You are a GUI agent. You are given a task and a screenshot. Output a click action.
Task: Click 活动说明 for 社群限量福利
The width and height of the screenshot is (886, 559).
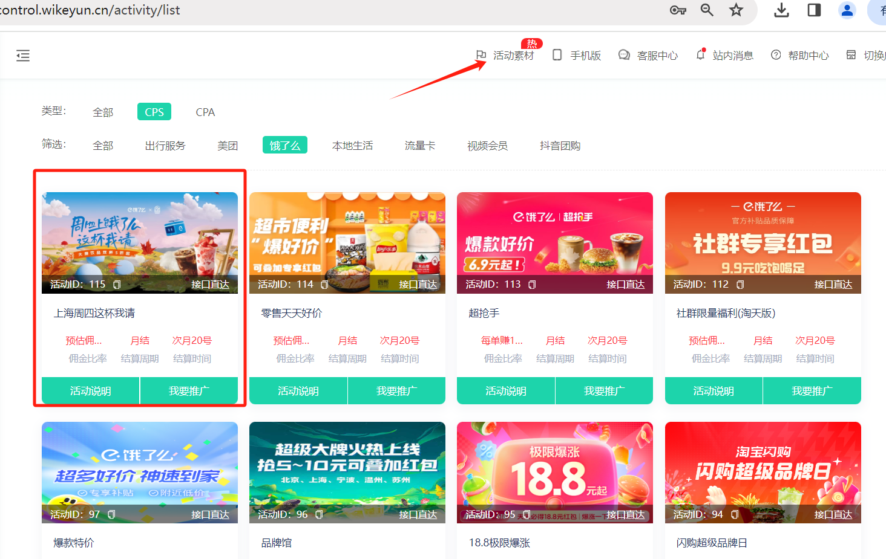tap(714, 391)
